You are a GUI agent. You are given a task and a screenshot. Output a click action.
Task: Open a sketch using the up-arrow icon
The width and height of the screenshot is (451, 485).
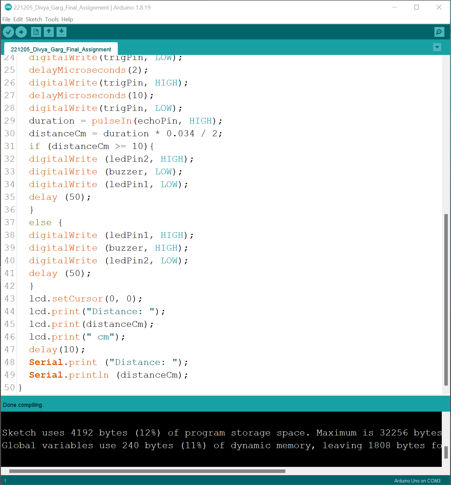click(49, 32)
